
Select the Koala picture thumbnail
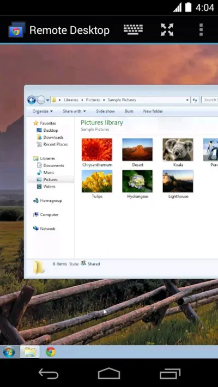[178, 150]
